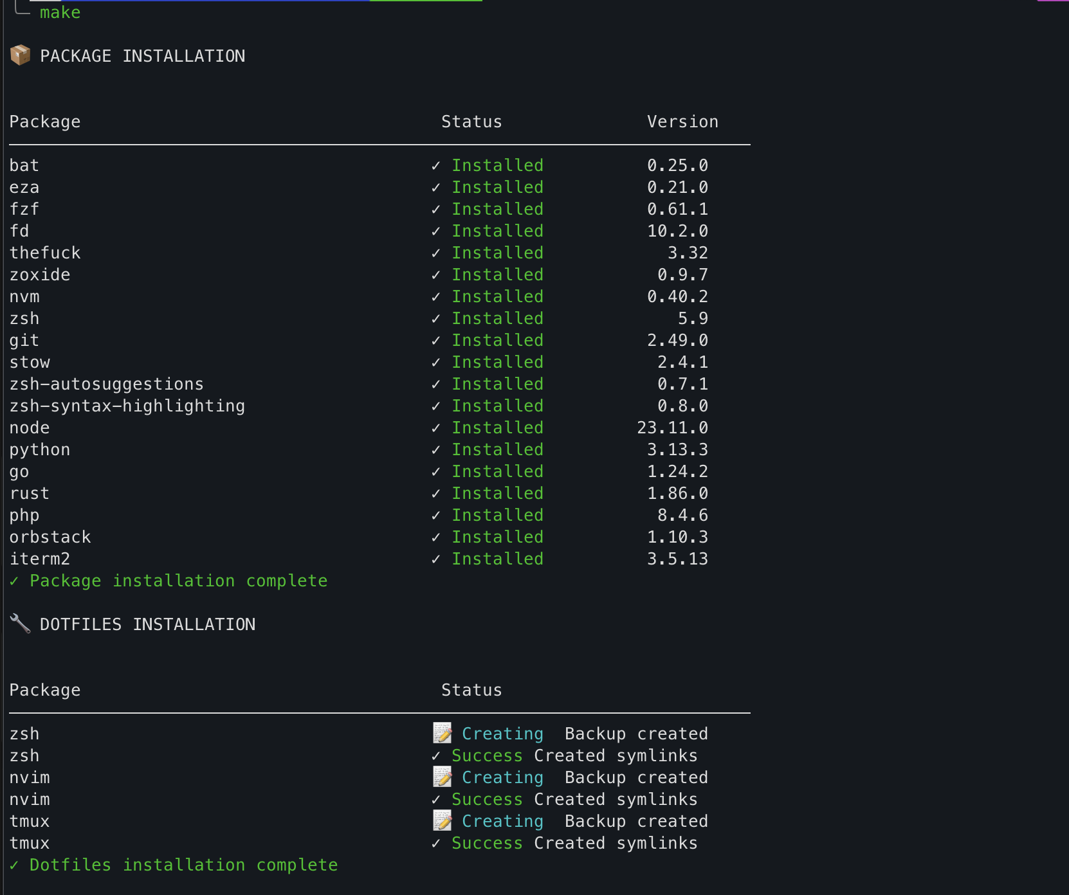Click version 1.10.3 of orbstack
Image resolution: width=1069 pixels, height=895 pixels.
678,537
